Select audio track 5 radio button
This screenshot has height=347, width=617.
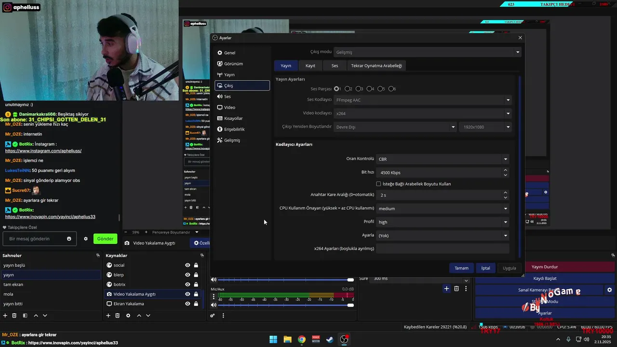click(x=380, y=89)
